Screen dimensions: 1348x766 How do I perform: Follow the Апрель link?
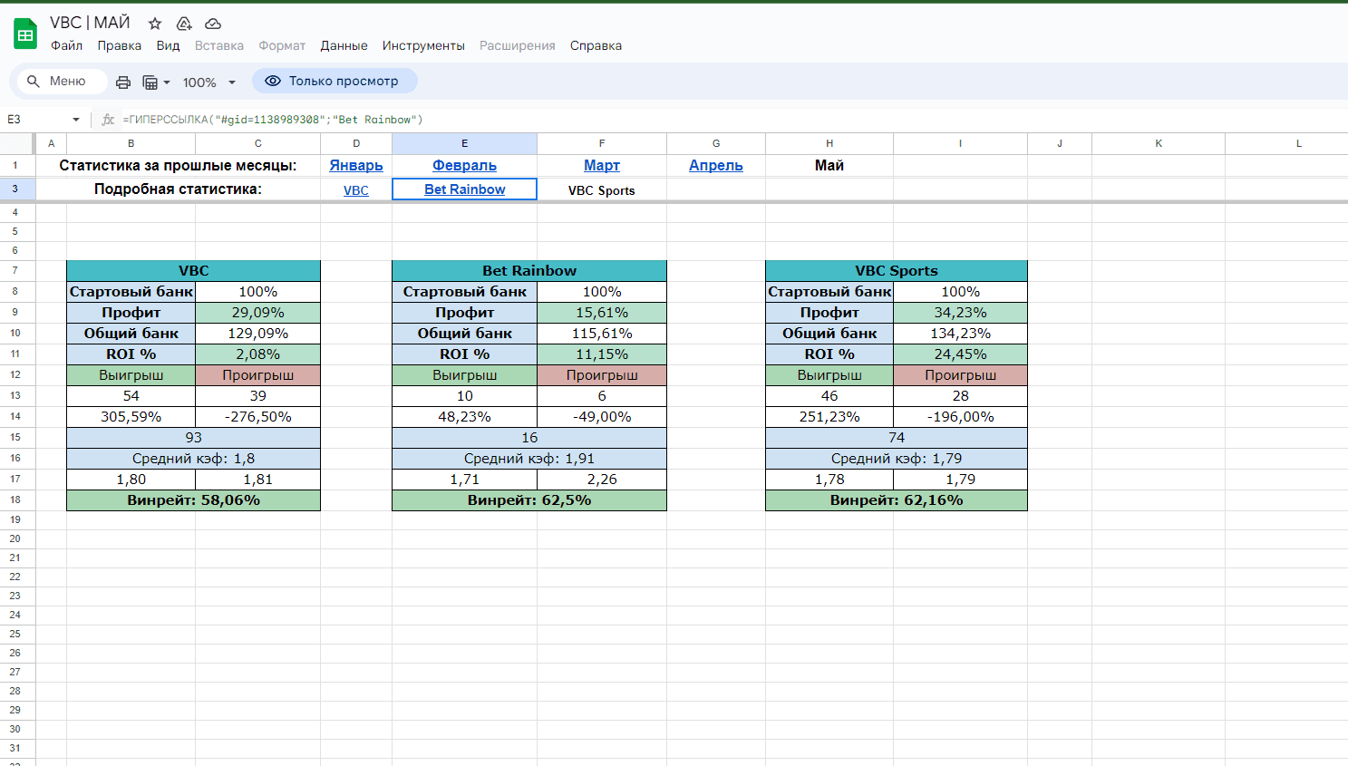point(716,165)
